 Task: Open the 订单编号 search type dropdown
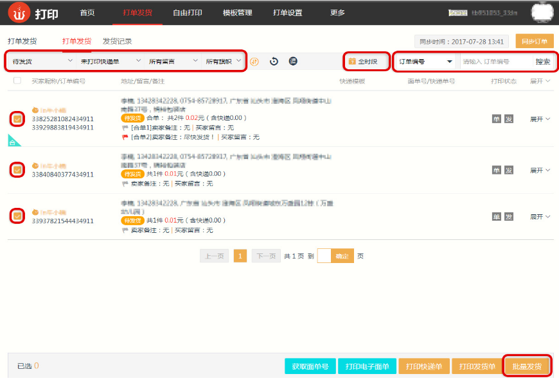(427, 62)
